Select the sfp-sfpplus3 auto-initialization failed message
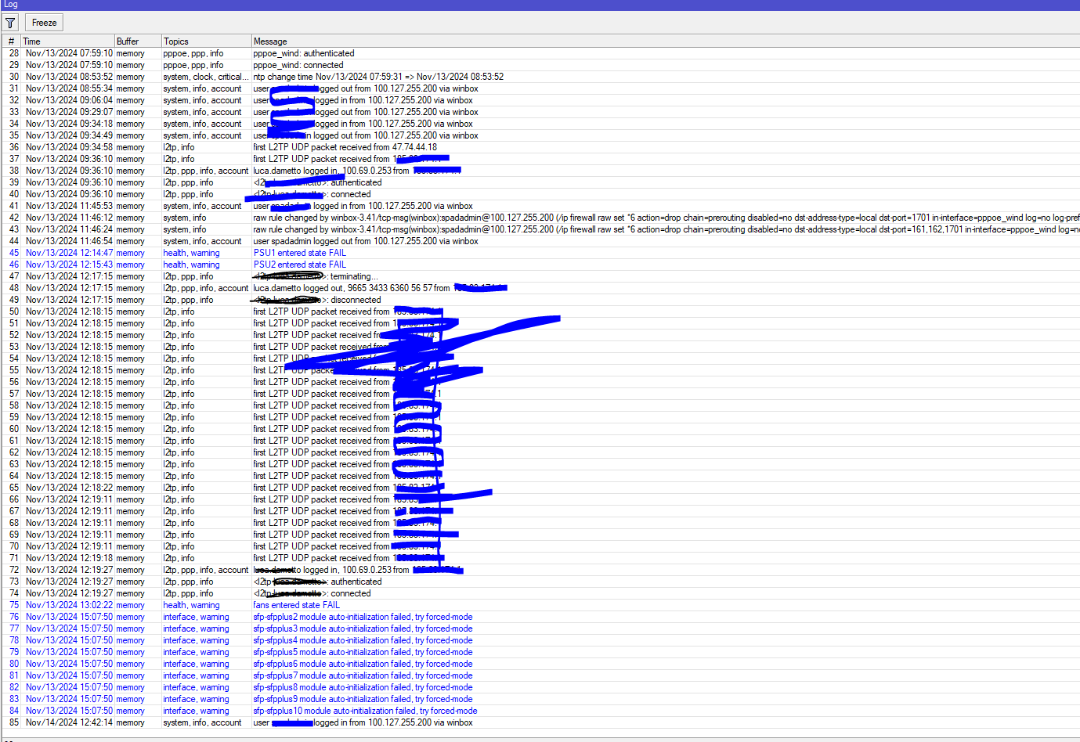1080x742 pixels. pyautogui.click(x=363, y=629)
